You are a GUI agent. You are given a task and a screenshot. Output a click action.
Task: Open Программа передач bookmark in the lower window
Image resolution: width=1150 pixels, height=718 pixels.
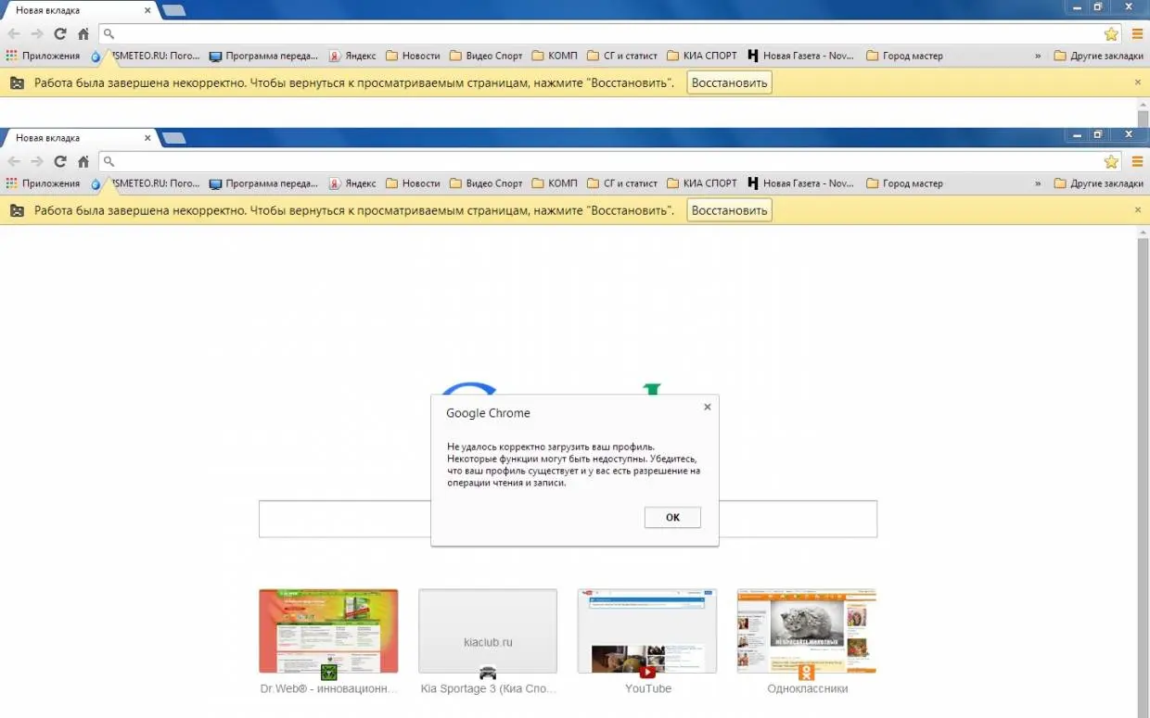pos(263,183)
